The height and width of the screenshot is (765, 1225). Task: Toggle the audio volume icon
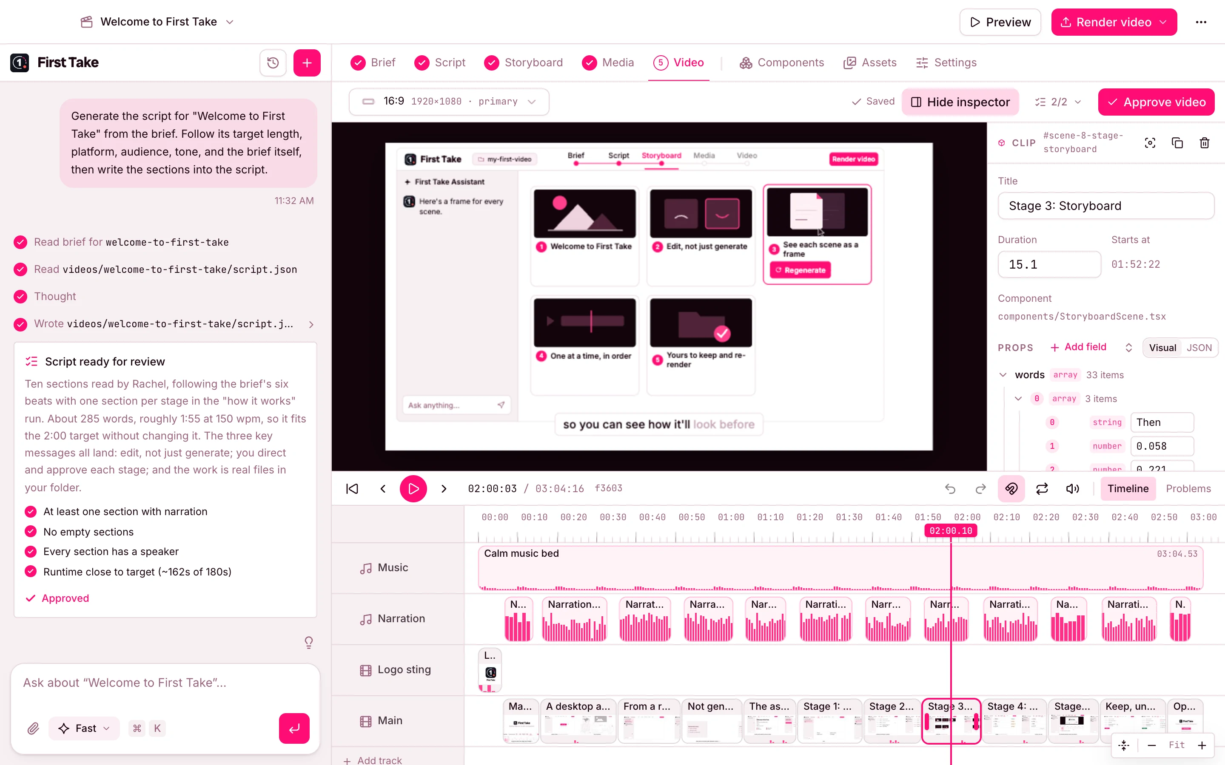[x=1072, y=489]
